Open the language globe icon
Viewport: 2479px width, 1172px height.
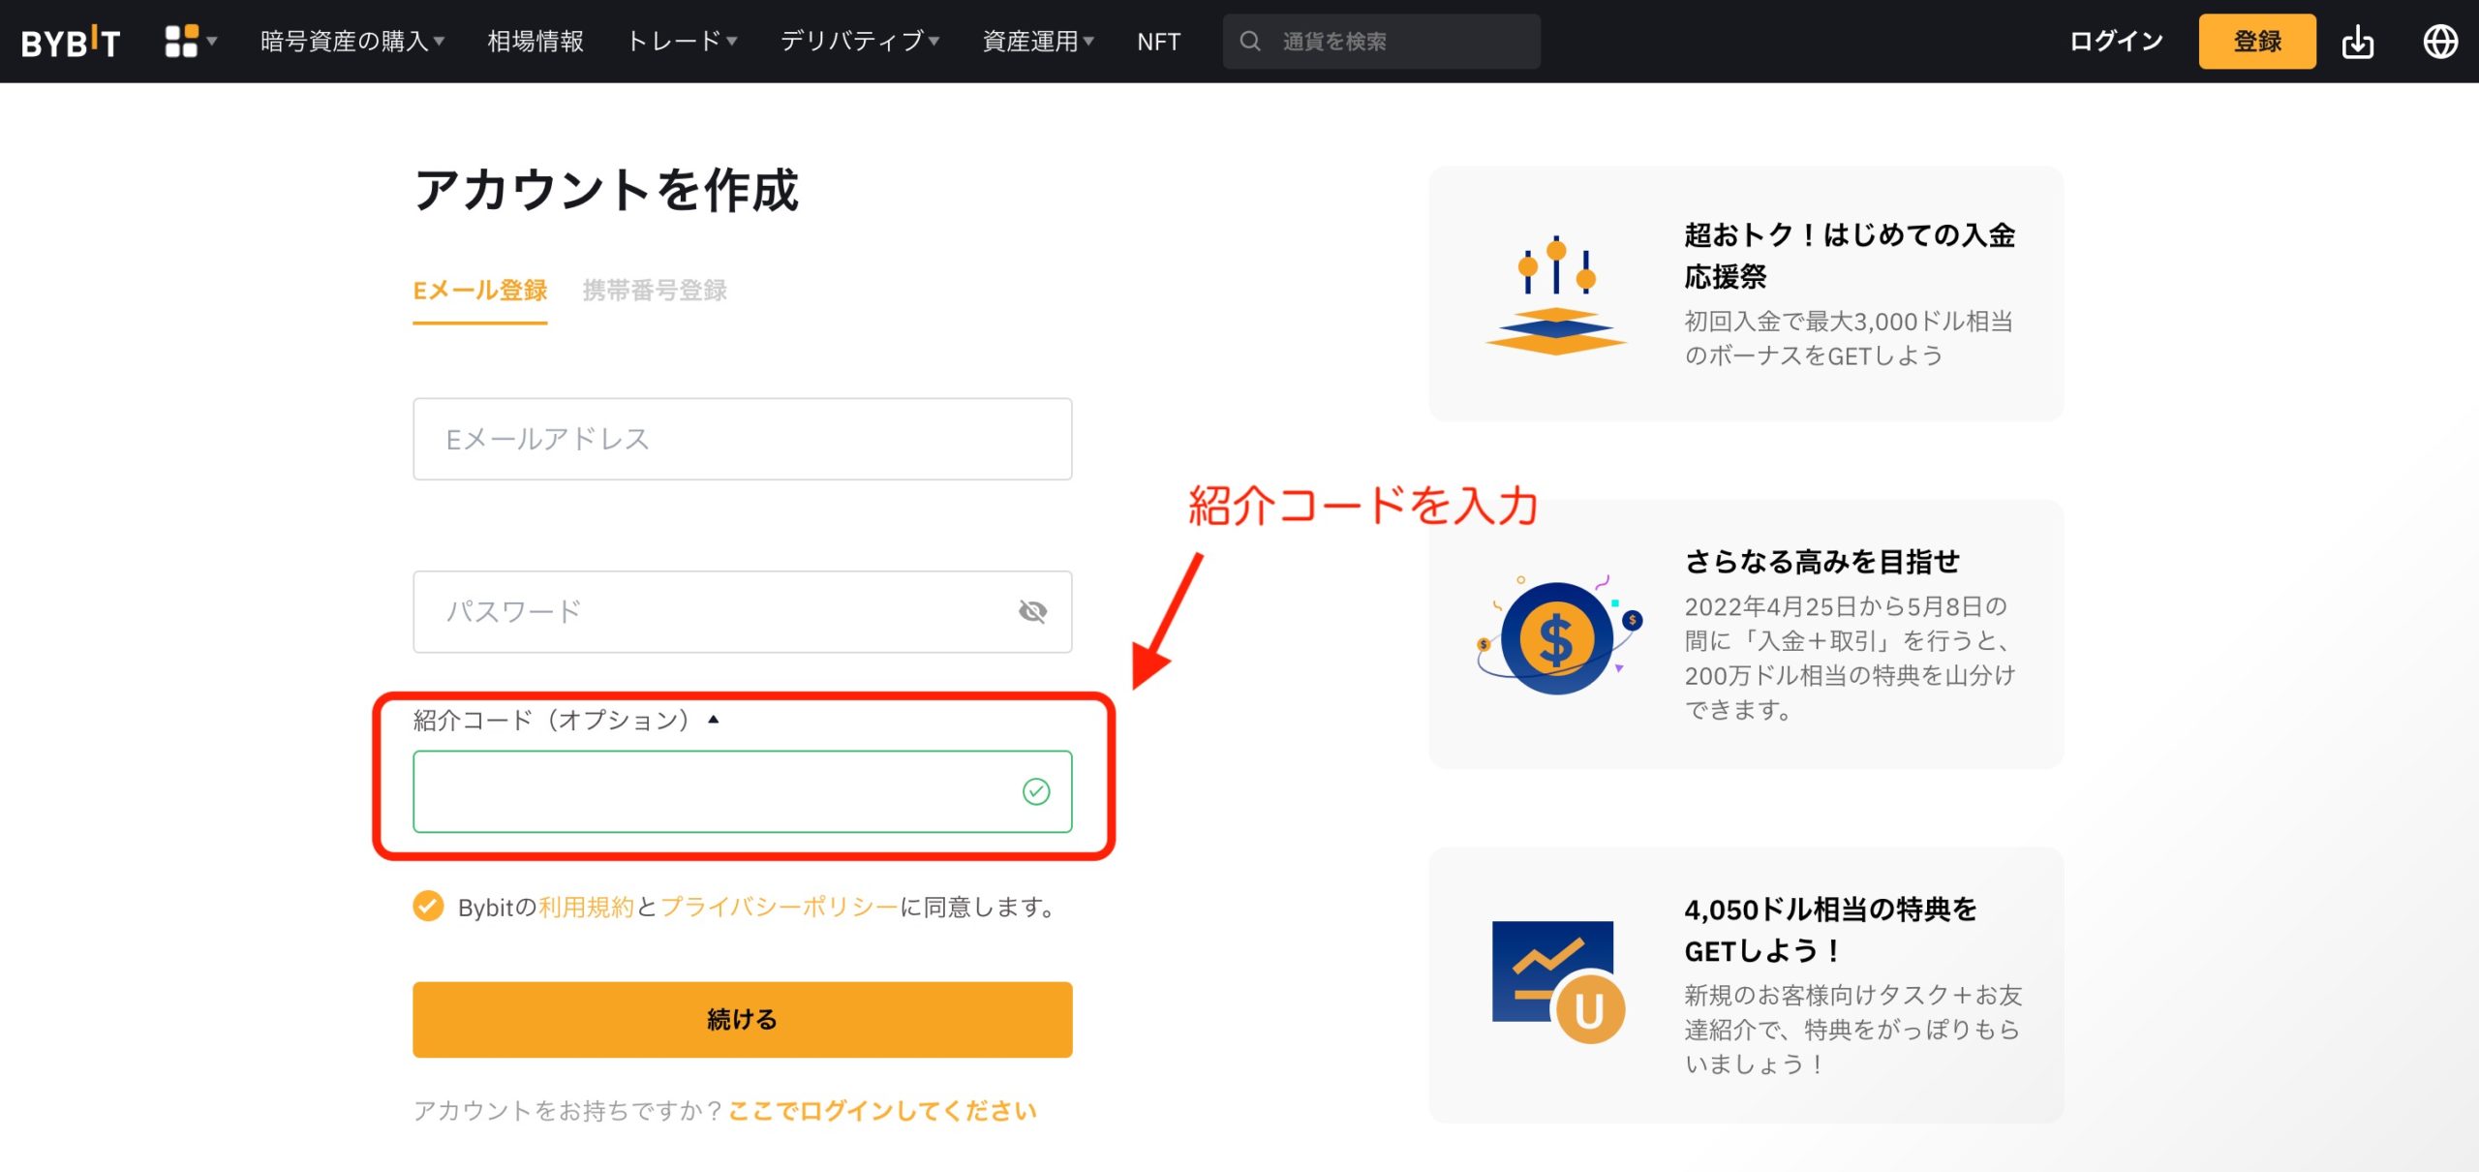coord(2439,42)
